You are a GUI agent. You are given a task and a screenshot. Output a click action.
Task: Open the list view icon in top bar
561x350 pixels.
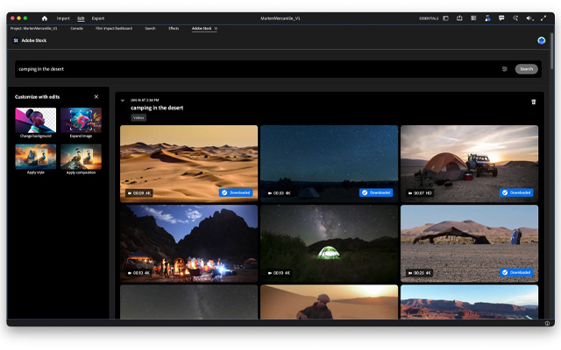[473, 17]
